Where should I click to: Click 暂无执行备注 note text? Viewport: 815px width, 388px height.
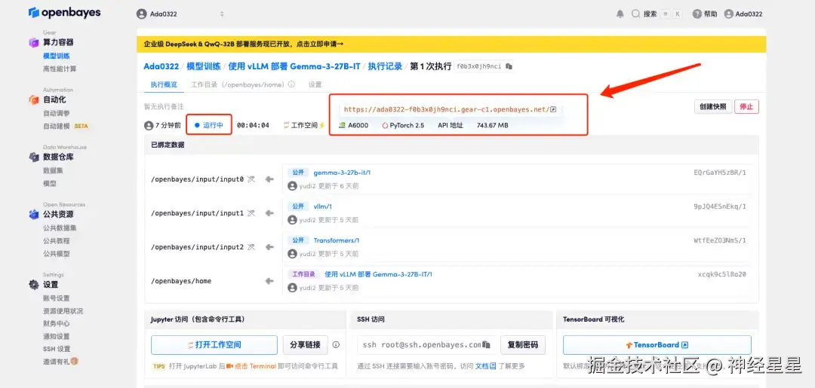(x=164, y=106)
